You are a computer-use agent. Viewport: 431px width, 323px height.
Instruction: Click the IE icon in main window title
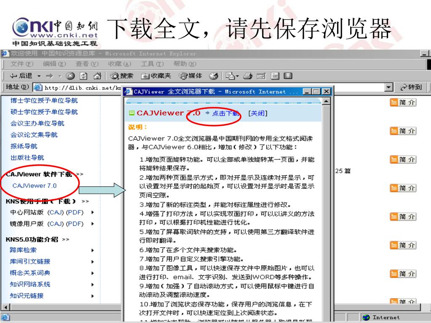(5, 53)
